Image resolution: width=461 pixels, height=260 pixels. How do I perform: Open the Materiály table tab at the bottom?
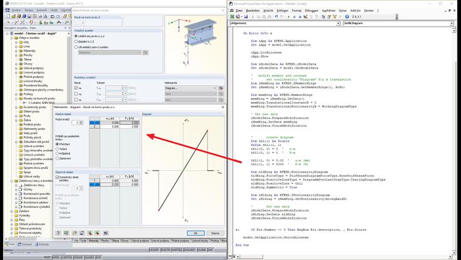94,241
